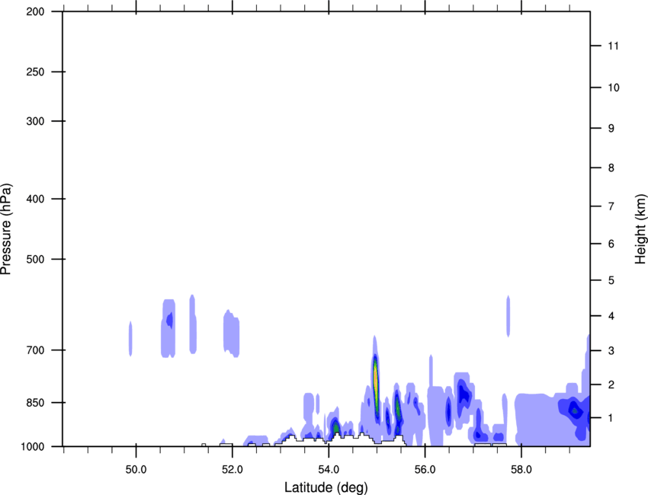
Task: Click pressure tick label '300'
Action: pos(35,121)
